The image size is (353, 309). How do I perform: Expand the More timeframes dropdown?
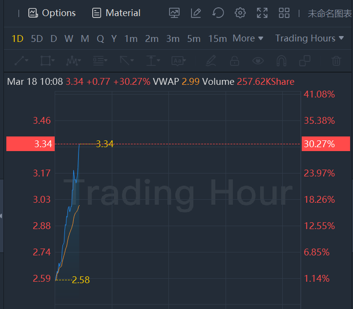(248, 38)
